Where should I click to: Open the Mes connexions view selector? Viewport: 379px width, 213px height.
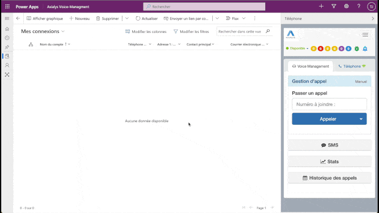43,31
